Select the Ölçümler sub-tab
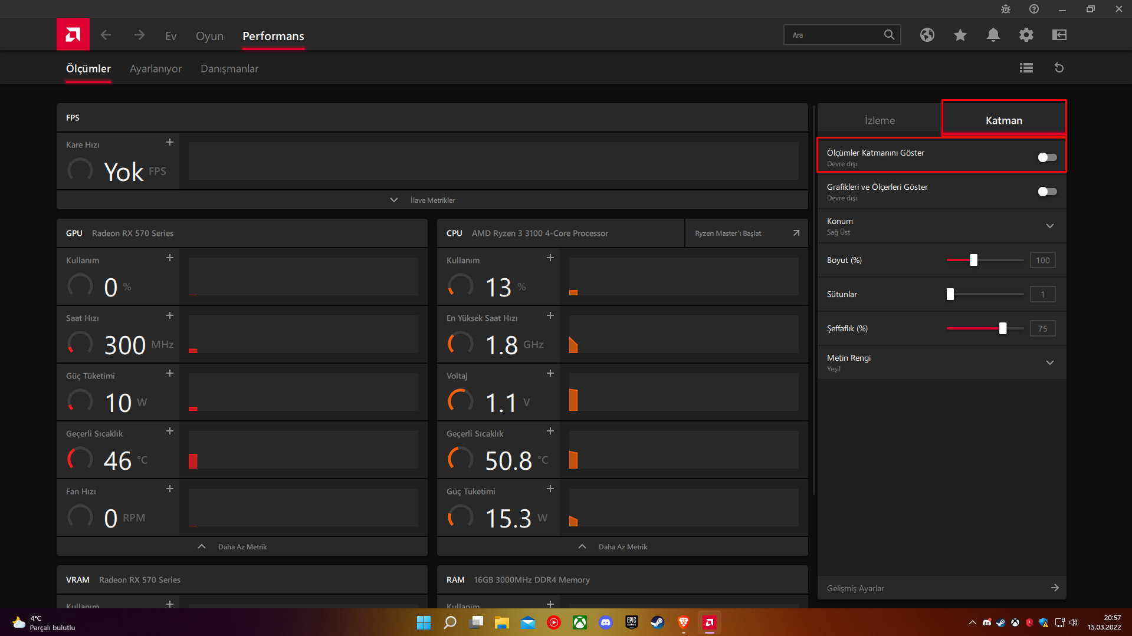This screenshot has height=636, width=1132. 88,68
